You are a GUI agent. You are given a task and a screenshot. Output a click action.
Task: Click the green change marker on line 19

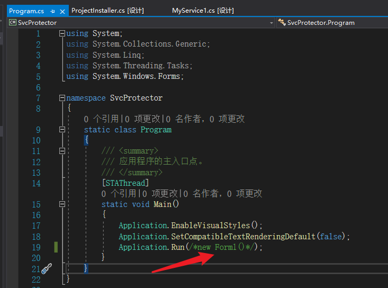coord(56,247)
